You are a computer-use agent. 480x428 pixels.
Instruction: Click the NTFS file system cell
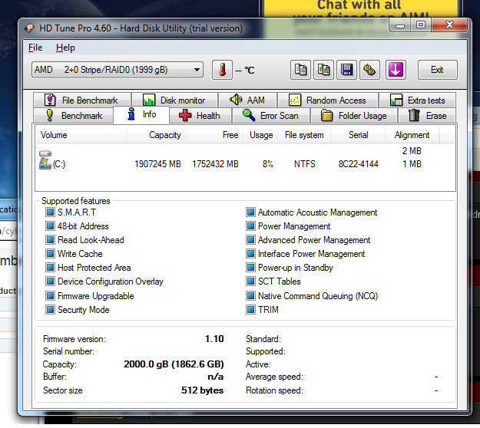305,164
